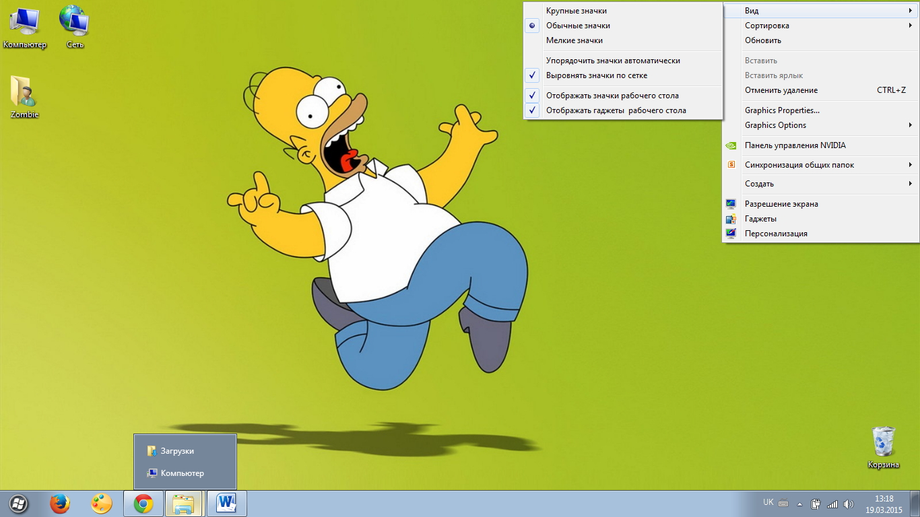This screenshot has width=920, height=517.
Task: Click the gadgets icon beside Гаджеты
Action: pos(731,219)
